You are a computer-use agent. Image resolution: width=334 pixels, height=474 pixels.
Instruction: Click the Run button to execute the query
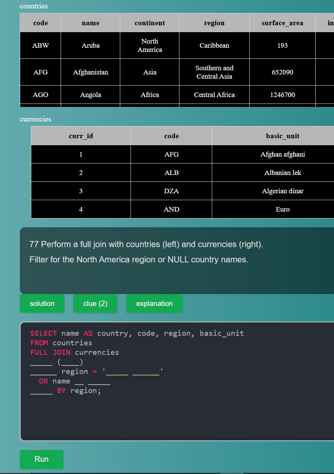click(41, 459)
